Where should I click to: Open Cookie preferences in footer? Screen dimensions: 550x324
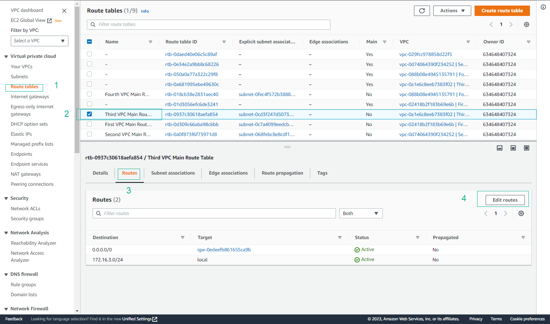pyautogui.click(x=527, y=319)
